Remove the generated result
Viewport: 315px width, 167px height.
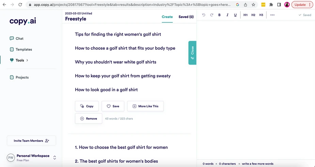pos(89,119)
